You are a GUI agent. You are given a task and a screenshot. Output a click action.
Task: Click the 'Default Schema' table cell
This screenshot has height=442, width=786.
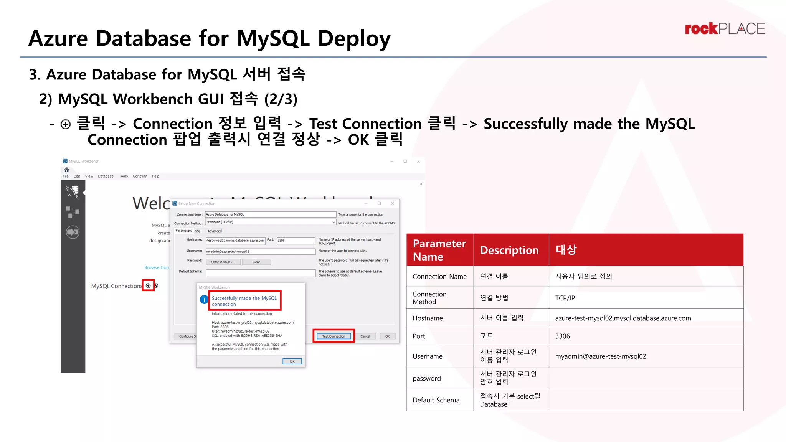pos(440,400)
